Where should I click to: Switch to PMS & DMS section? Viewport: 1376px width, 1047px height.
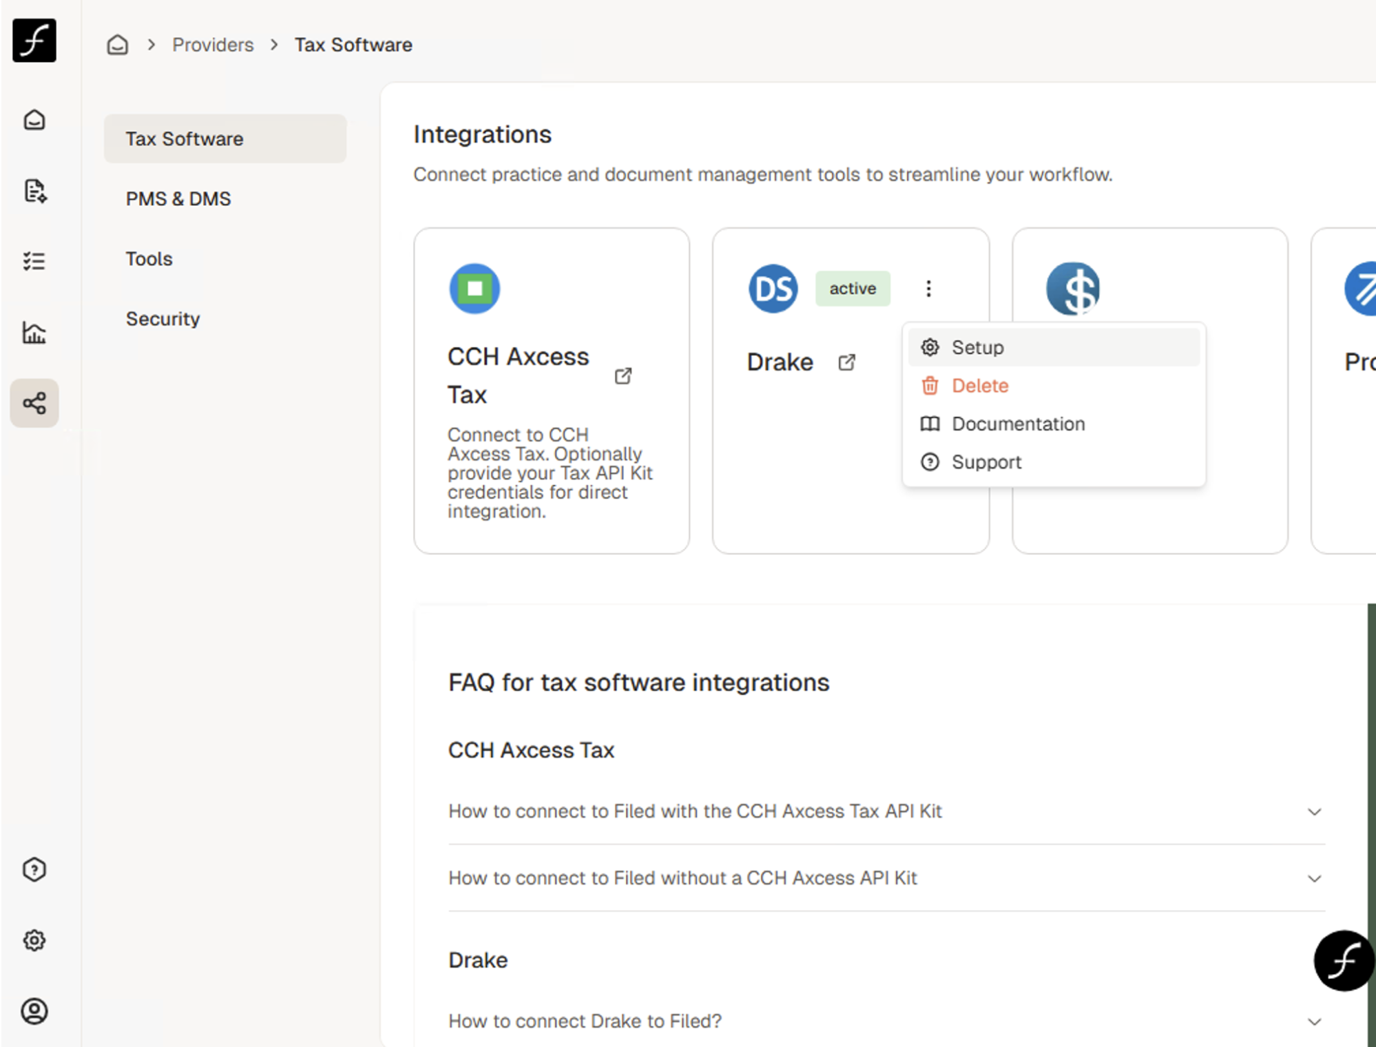(x=225, y=198)
